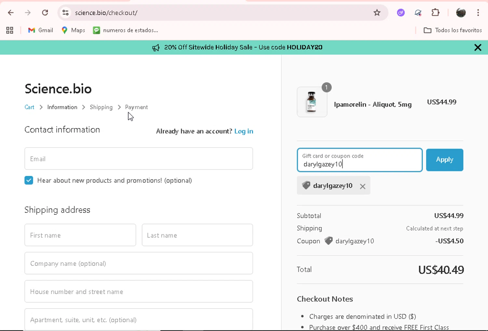Screen dimensions: 488x331
Task: Open the apps grid in bookmarks bar
Action: 10,30
